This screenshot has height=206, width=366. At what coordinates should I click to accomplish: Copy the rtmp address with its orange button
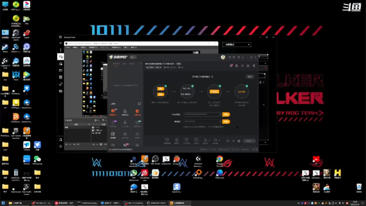pyautogui.click(x=226, y=114)
